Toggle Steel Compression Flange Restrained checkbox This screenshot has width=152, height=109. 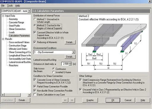(80, 80)
